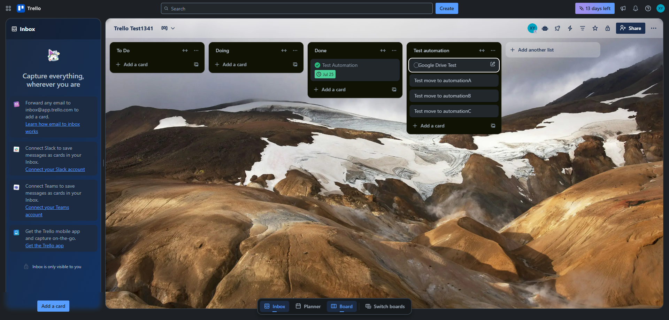Create card from template in Test automation
This screenshot has width=669, height=320.
493,126
